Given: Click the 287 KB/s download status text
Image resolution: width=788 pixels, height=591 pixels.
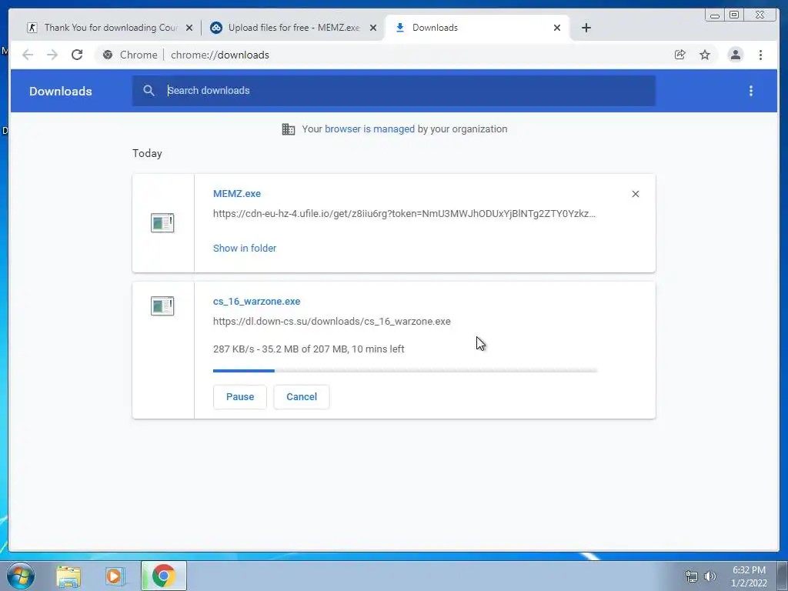Looking at the screenshot, I should point(309,349).
